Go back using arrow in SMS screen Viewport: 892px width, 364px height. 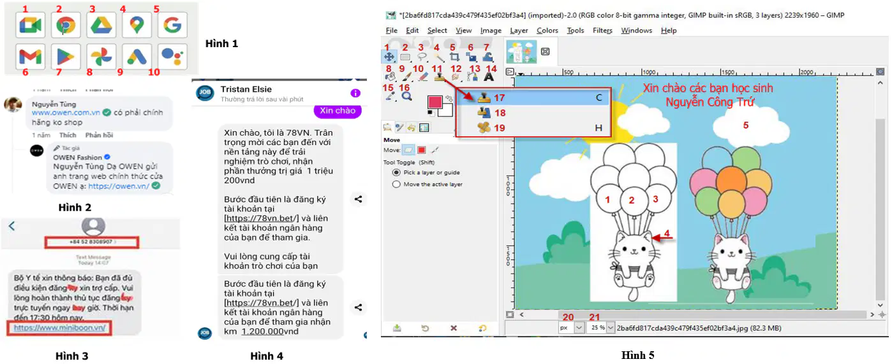tap(11, 226)
